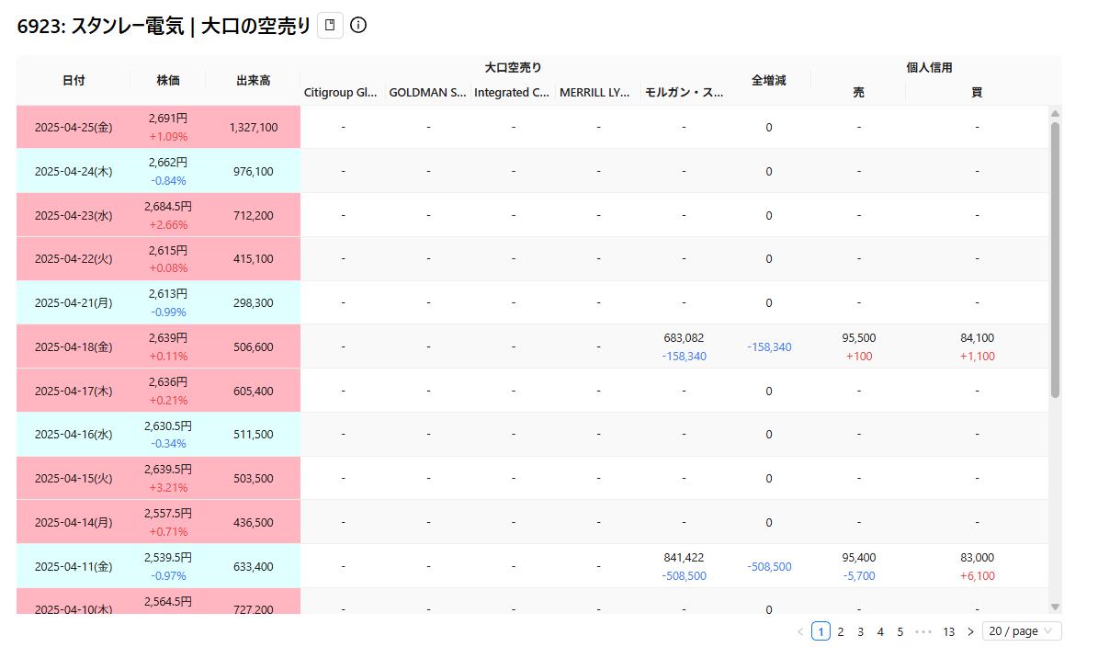Click the 2025-04-18(金) date cell
The height and width of the screenshot is (647, 1098).
[74, 346]
